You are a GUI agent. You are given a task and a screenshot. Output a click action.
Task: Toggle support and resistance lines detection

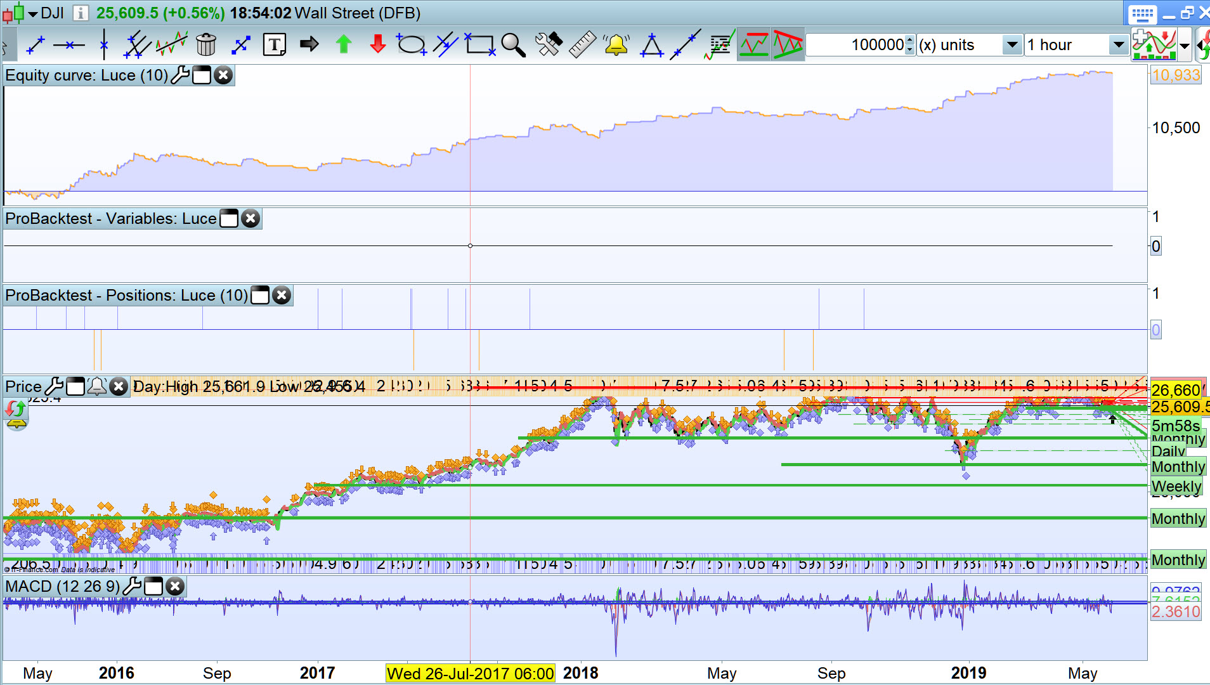pyautogui.click(x=754, y=44)
